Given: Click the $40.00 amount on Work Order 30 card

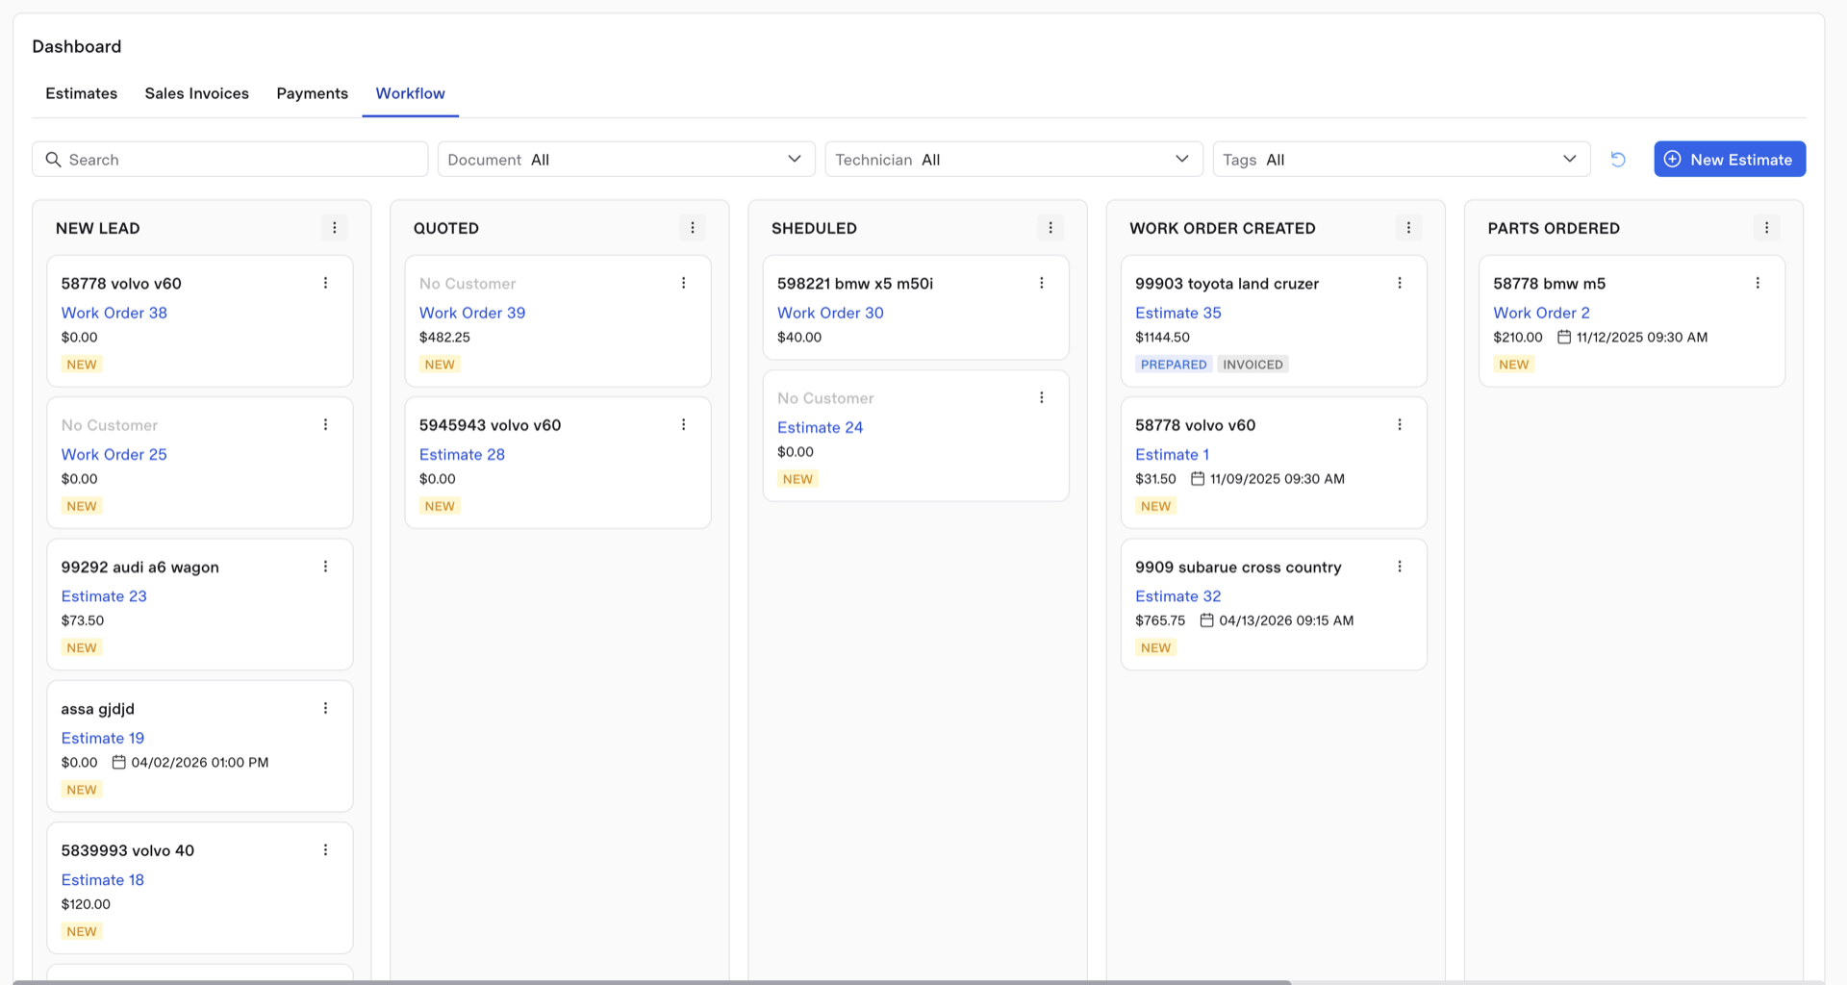Looking at the screenshot, I should 799,338.
